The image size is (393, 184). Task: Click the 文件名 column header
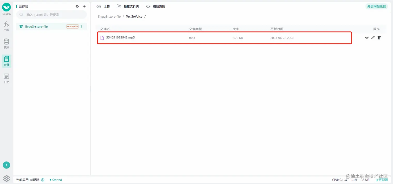[x=105, y=29]
